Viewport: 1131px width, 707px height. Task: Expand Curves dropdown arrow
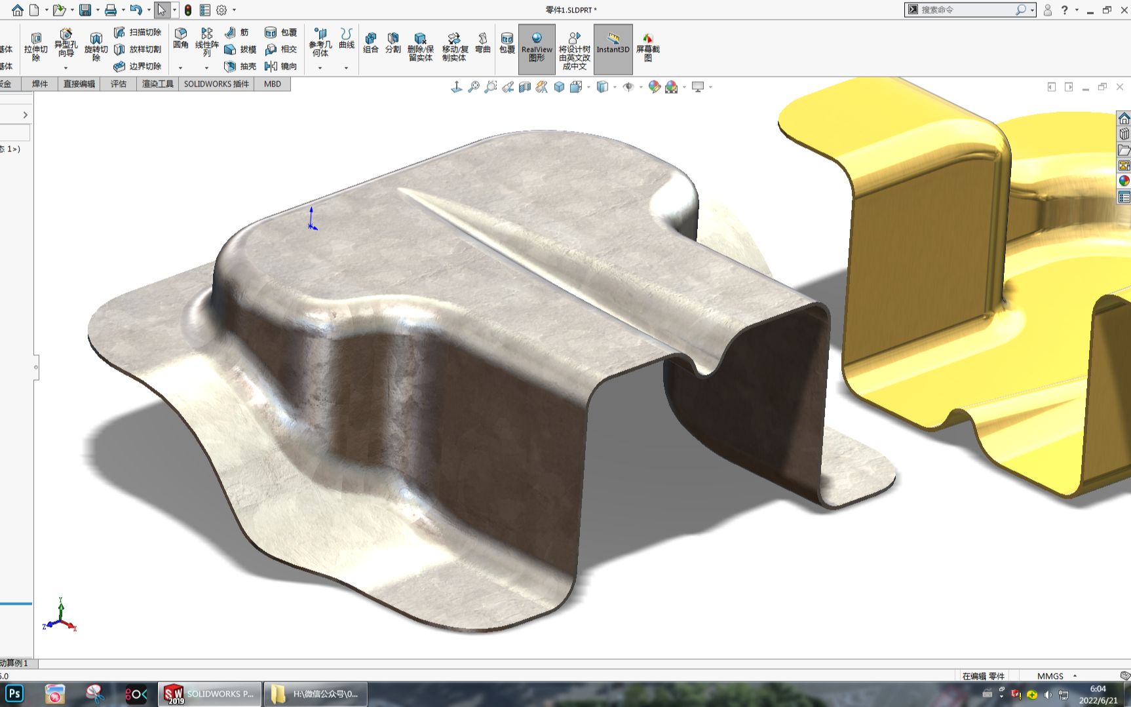tap(346, 68)
